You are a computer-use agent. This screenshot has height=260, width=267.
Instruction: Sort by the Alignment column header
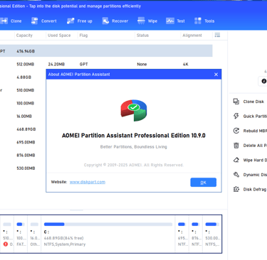pos(192,36)
